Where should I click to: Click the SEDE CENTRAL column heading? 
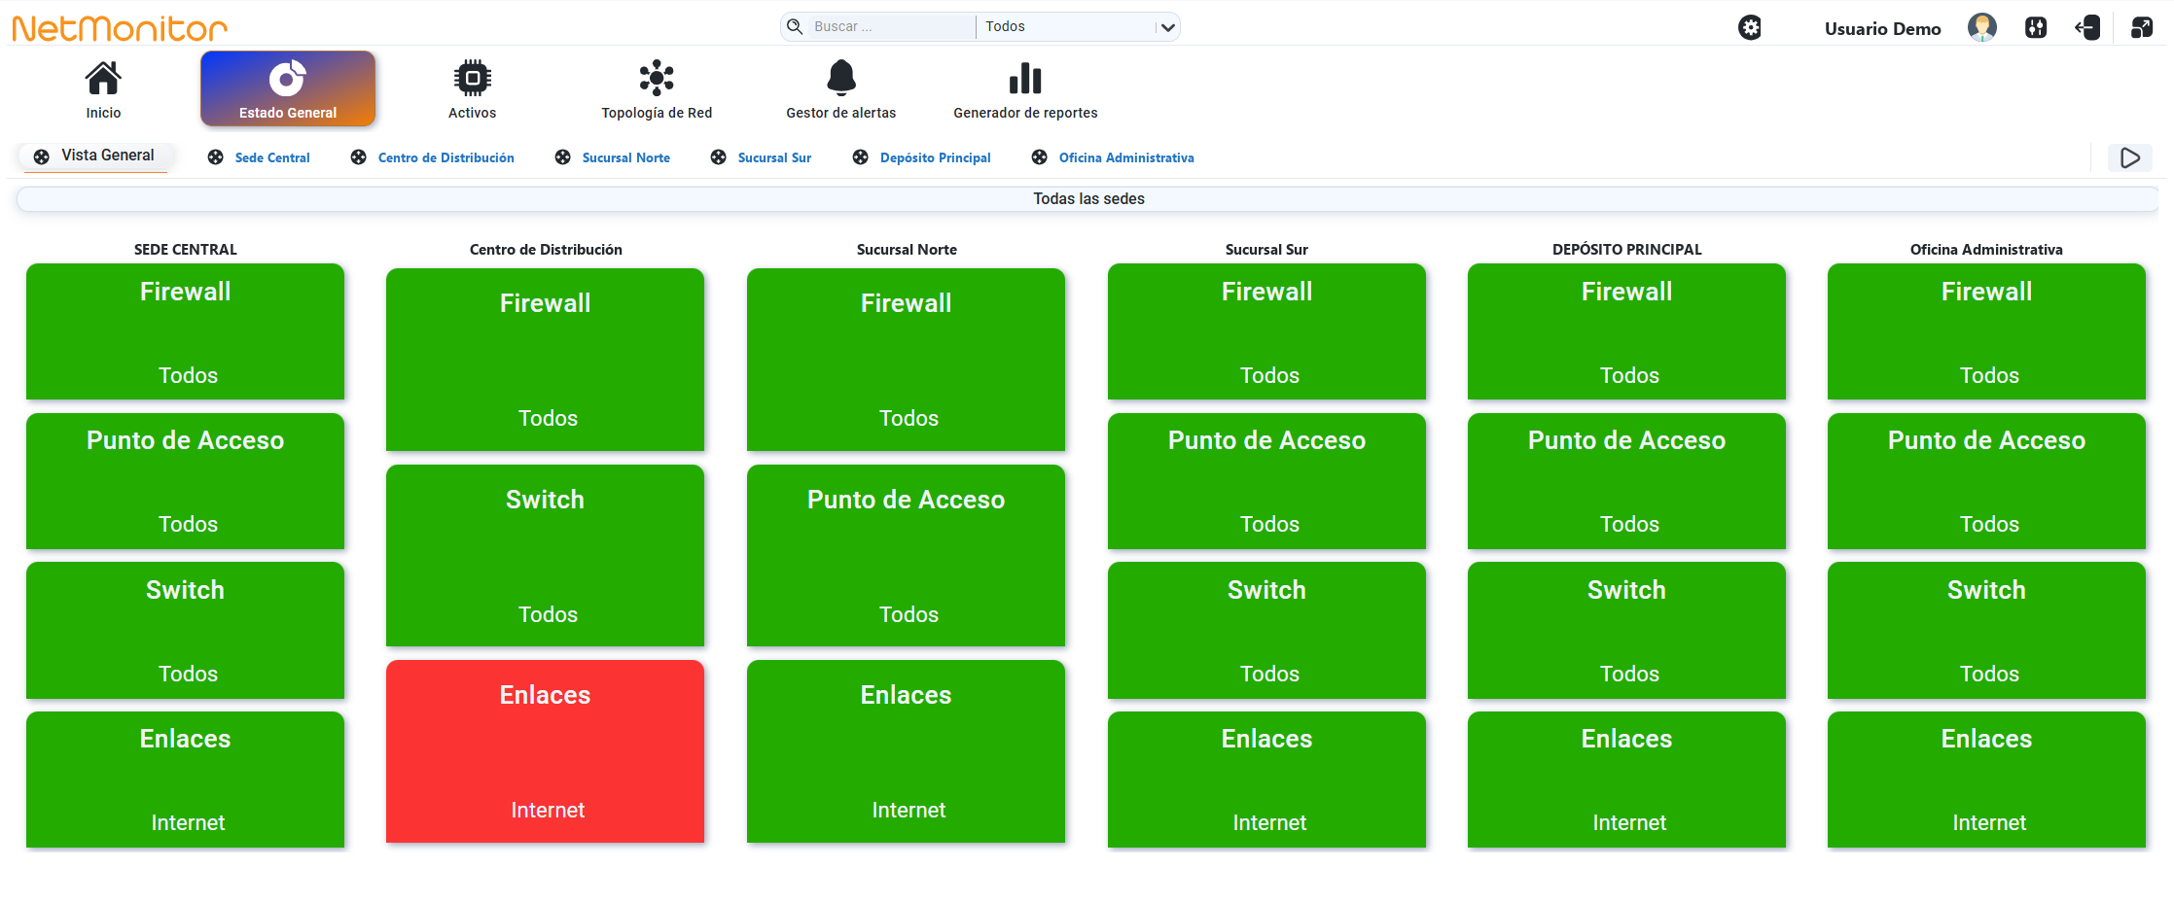click(185, 249)
